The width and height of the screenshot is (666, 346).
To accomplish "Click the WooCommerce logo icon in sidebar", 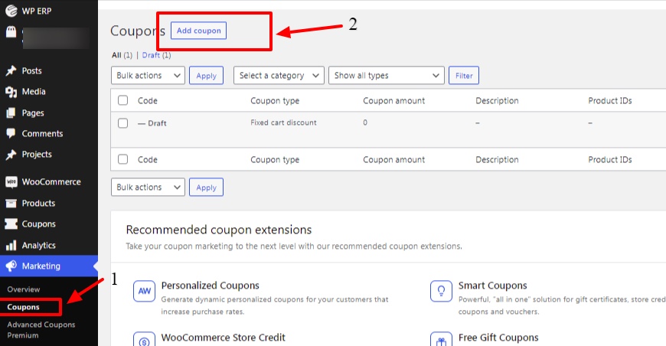I will click(x=11, y=182).
